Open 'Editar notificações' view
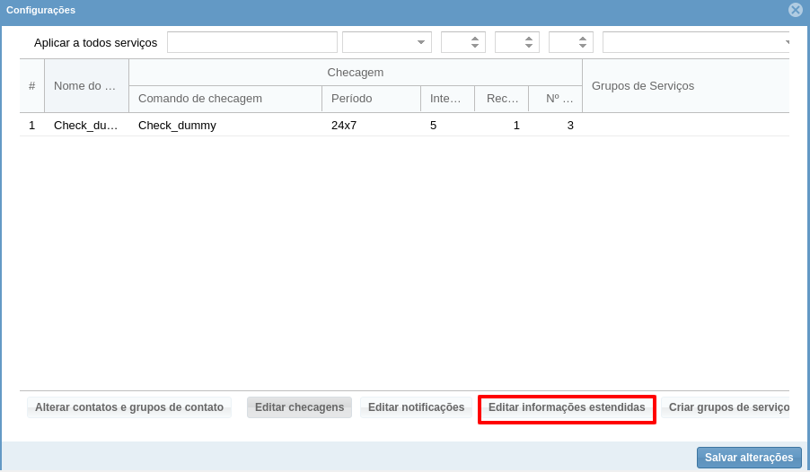 tap(416, 407)
